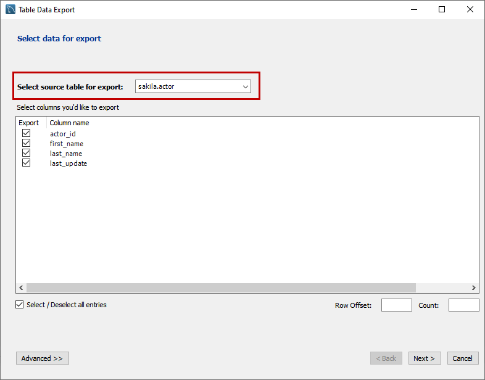Viewport: 485px width, 380px height.
Task: Click the Row Offset input field
Action: [396, 305]
